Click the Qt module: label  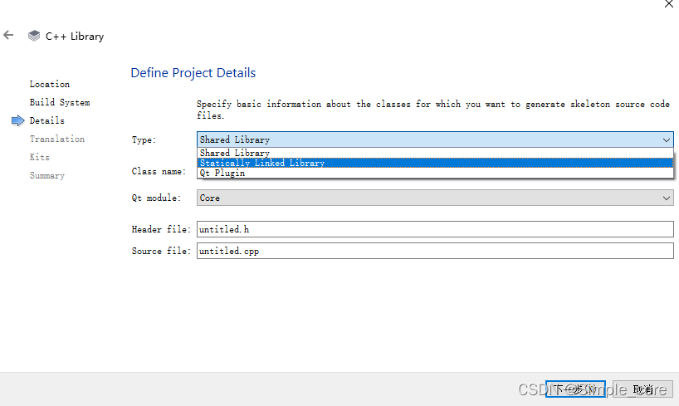[x=156, y=198]
